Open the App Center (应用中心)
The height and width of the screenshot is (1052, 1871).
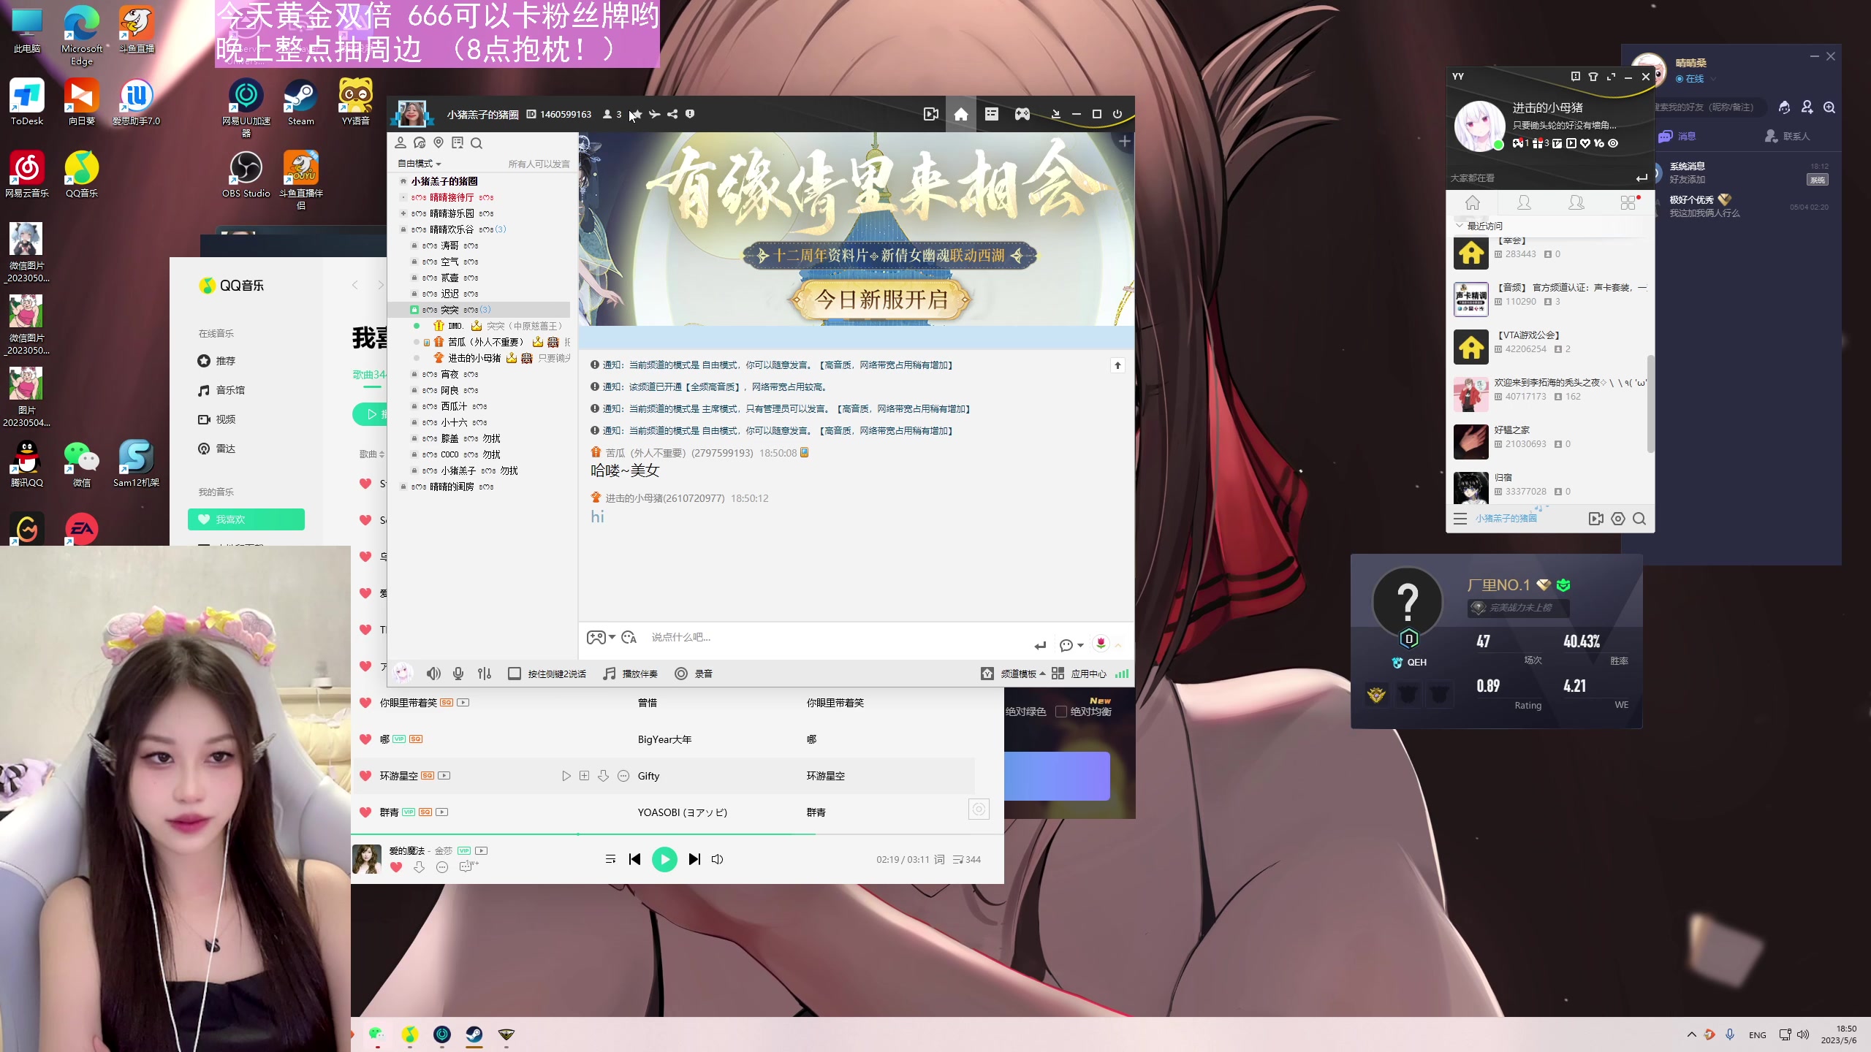[1079, 674]
